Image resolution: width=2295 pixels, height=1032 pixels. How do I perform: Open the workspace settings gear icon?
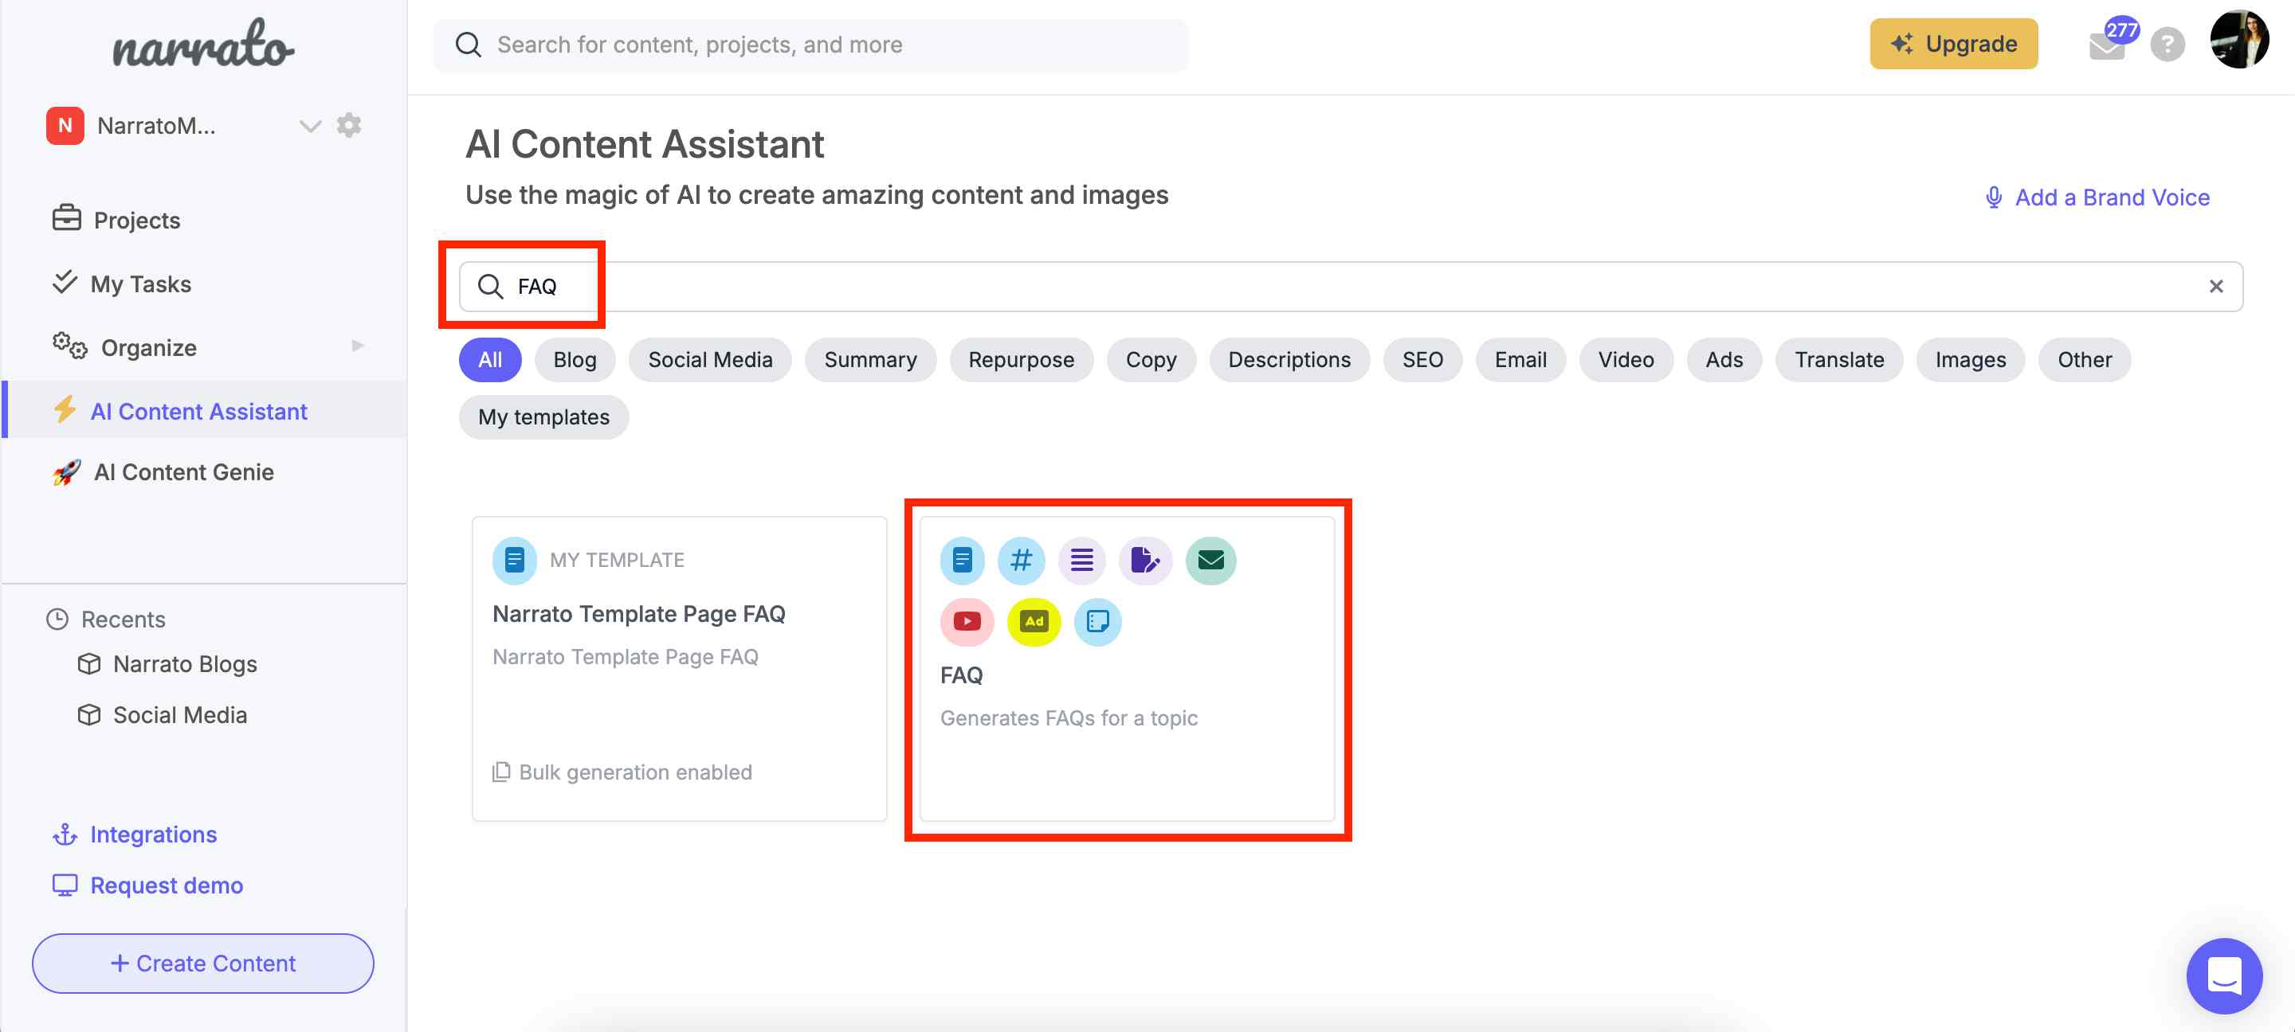click(348, 126)
